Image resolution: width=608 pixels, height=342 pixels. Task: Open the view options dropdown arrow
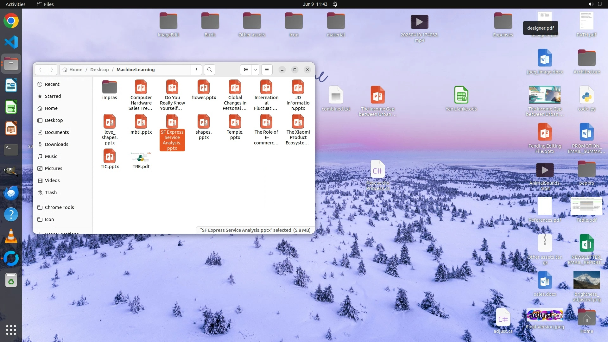(x=255, y=70)
